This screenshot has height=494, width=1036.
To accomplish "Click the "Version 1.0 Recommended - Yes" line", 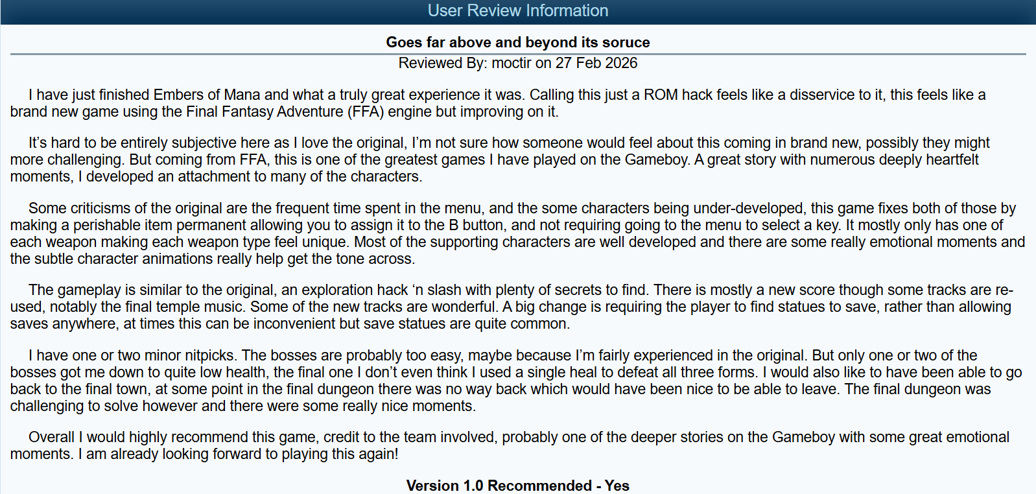I will pos(517,486).
